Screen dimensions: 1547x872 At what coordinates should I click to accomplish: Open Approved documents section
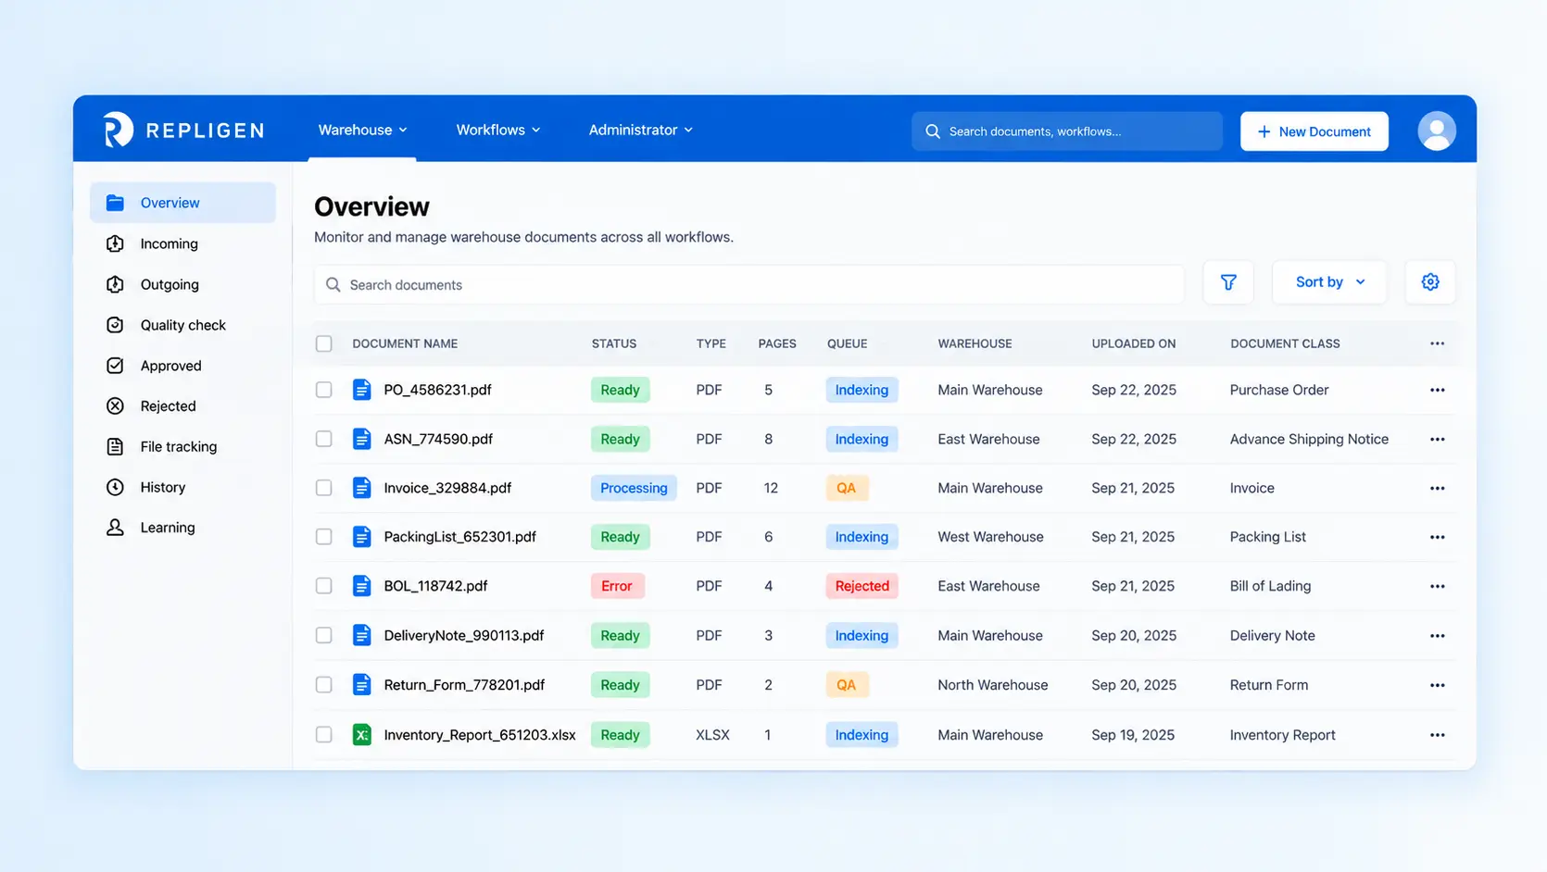182,366
